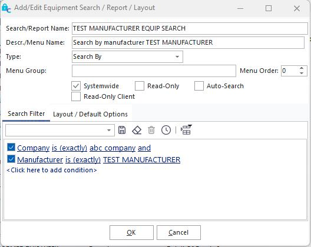
Task: Click the Search/Report Name field
Action: (x=190, y=28)
